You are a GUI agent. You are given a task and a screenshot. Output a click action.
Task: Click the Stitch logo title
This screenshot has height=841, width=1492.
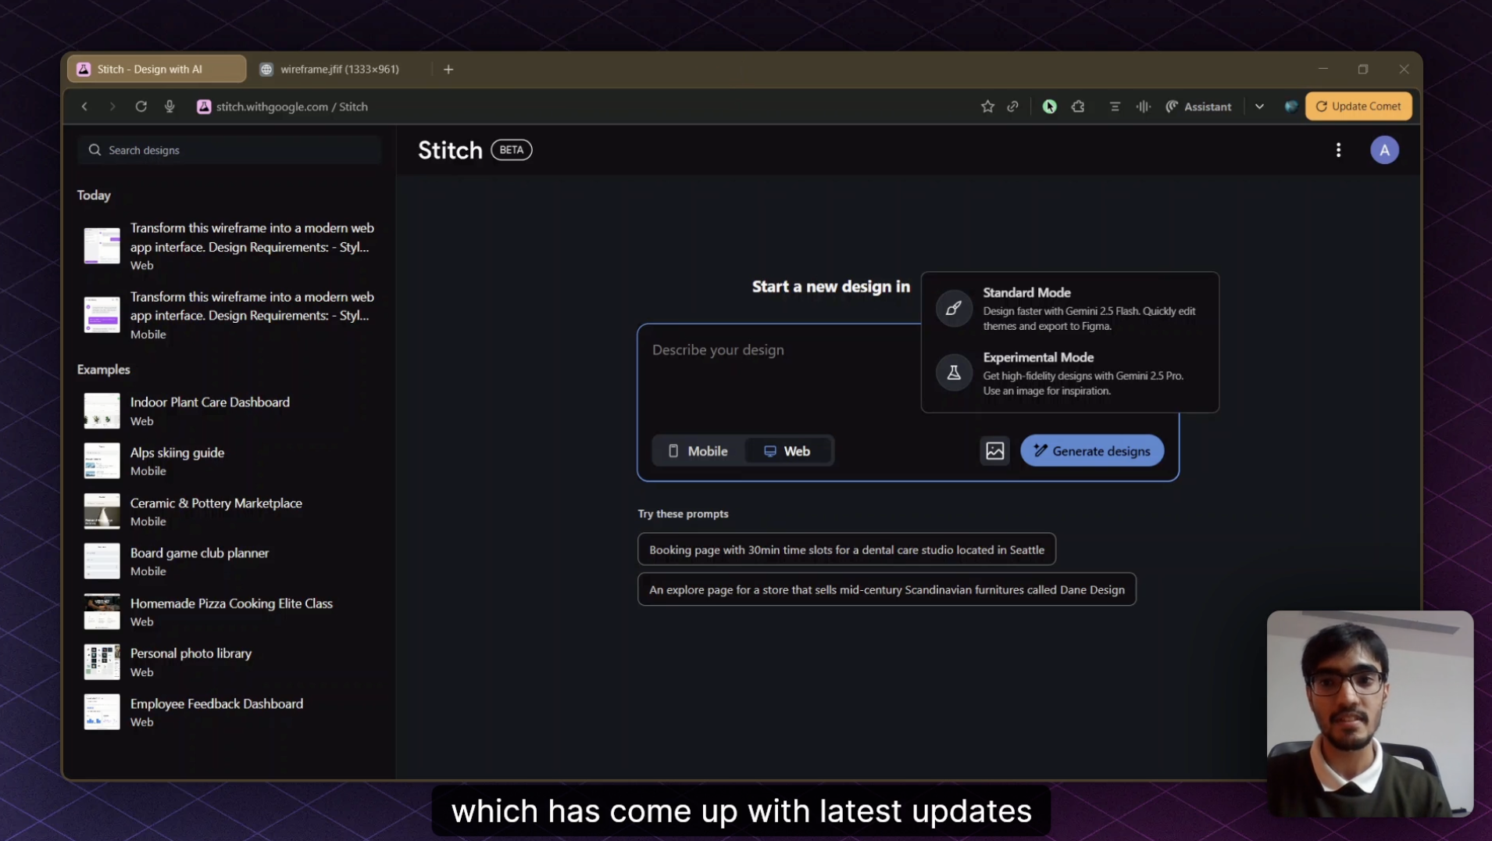click(x=450, y=150)
